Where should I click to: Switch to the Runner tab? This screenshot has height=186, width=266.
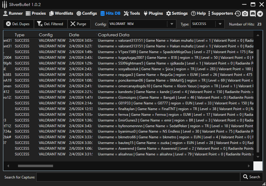[13, 13]
